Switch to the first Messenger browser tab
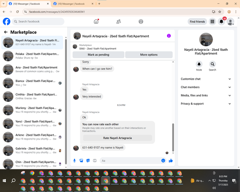The image size is (240, 192). pos(29,4)
